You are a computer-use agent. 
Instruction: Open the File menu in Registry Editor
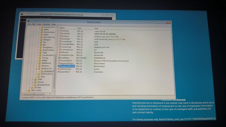(x=29, y=24)
